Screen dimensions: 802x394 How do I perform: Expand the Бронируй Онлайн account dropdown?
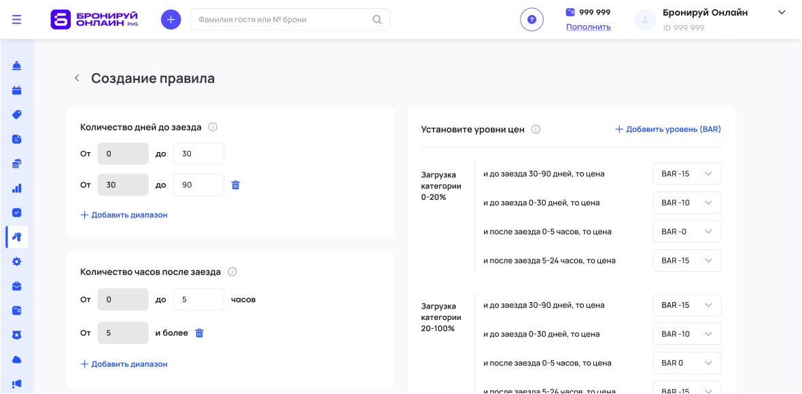782,13
